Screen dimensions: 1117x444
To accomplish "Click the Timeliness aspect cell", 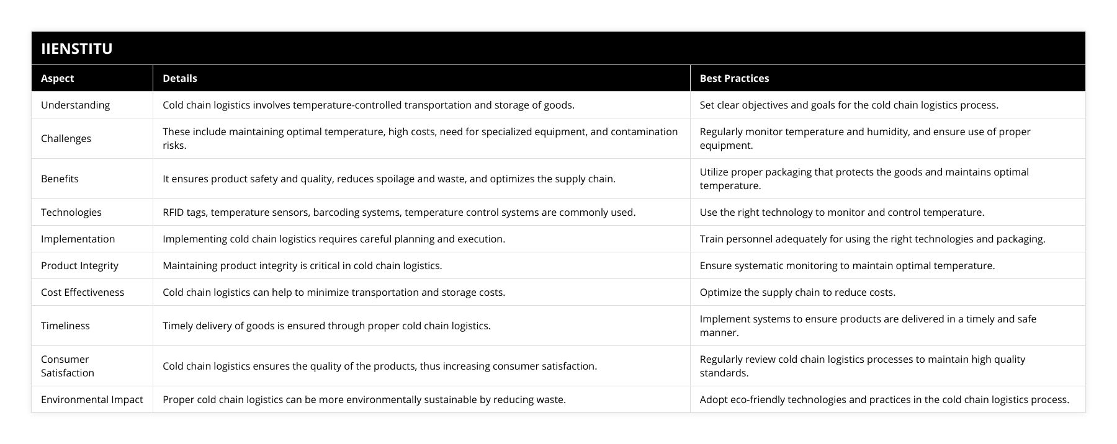I will point(65,326).
